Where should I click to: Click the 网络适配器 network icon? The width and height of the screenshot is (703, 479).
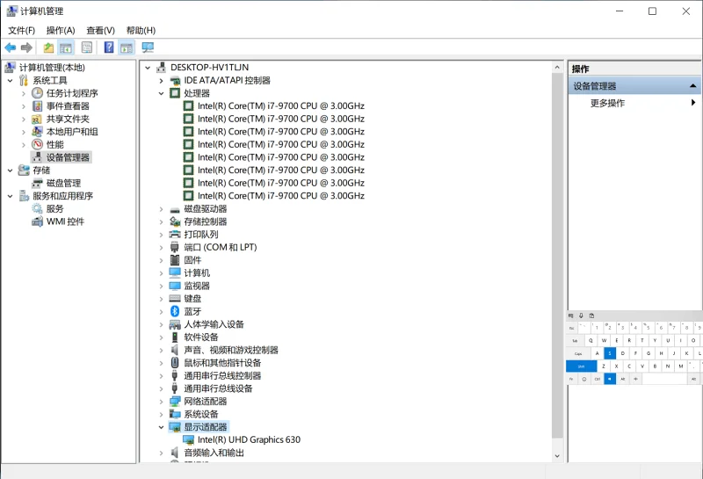pyautogui.click(x=175, y=402)
